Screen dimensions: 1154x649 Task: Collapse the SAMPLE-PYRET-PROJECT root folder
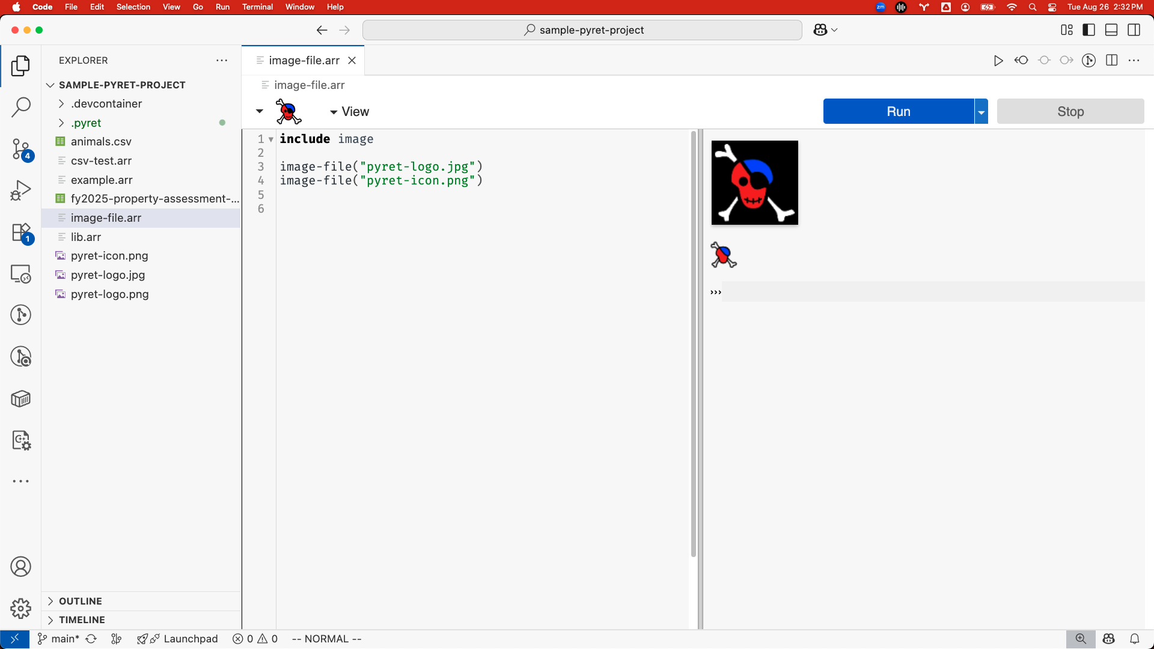coord(50,85)
